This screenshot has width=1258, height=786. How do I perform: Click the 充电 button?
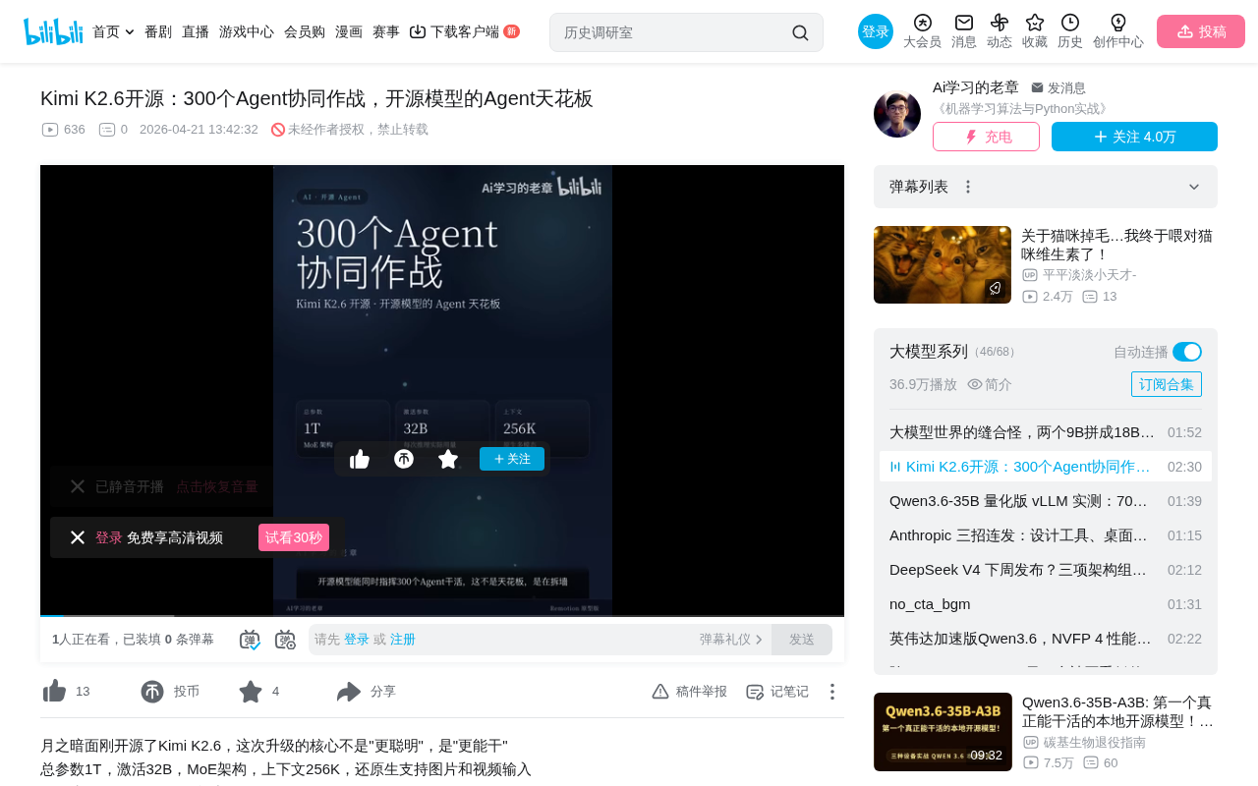point(986,137)
